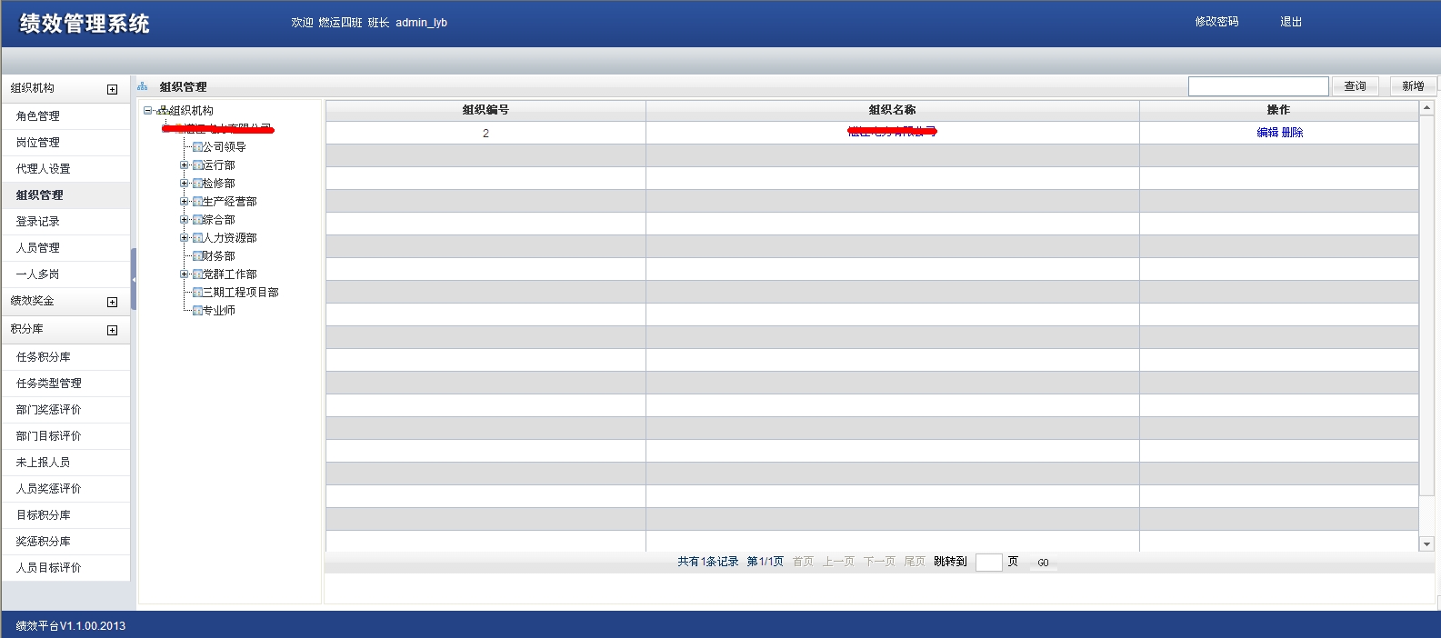The image size is (1441, 638).
Task: Click the 三期工程项目部 node icon
Action: [x=197, y=293]
